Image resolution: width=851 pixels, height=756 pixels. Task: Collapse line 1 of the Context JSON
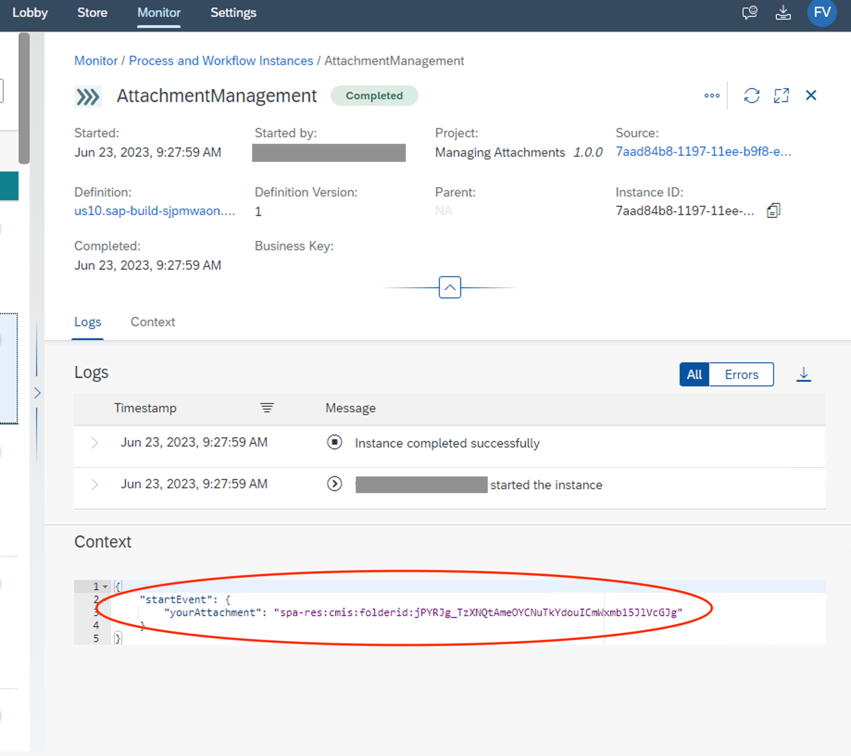(106, 586)
